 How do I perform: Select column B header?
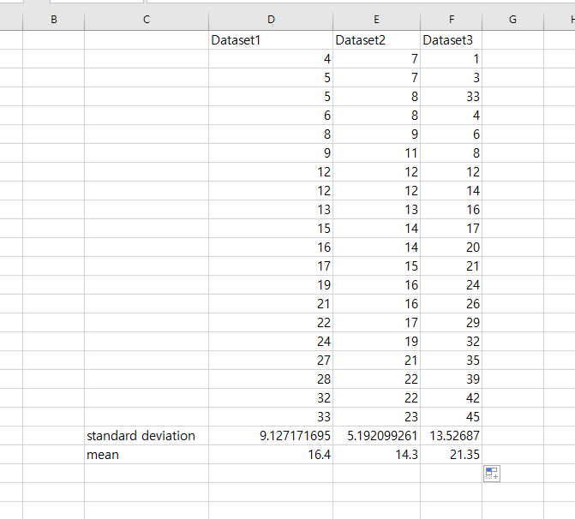coord(53,20)
